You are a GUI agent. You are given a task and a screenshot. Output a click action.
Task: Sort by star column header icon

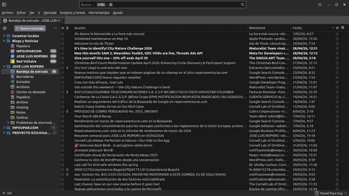point(63,28)
